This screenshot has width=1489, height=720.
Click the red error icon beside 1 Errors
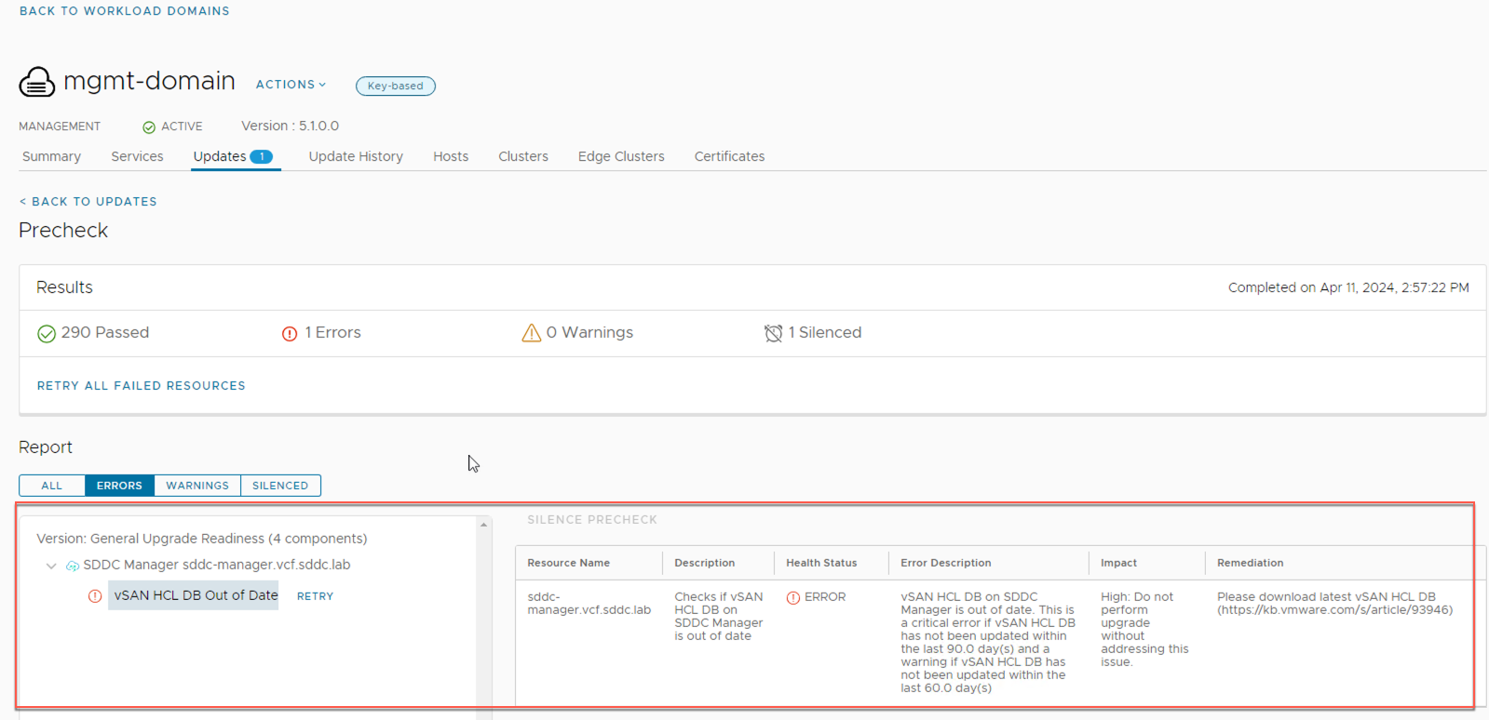290,334
